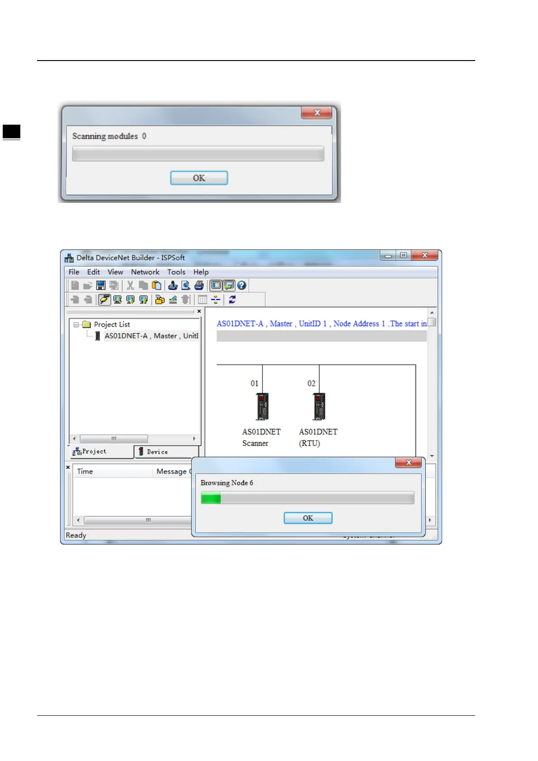This screenshot has width=538, height=761.
Task: Click the grayed table grid icon
Action: point(202,299)
